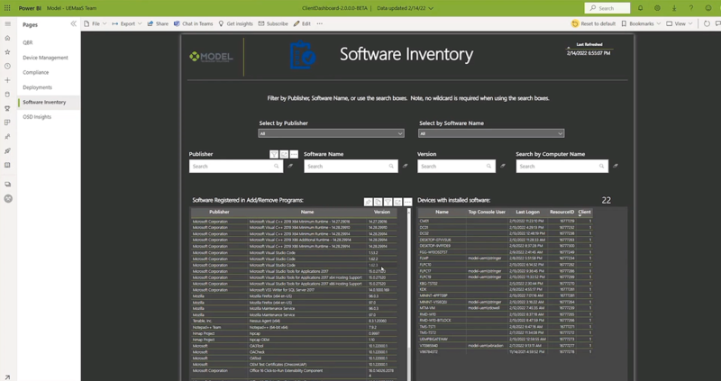Open the notifications bell
721x381 pixels.
[x=640, y=8]
